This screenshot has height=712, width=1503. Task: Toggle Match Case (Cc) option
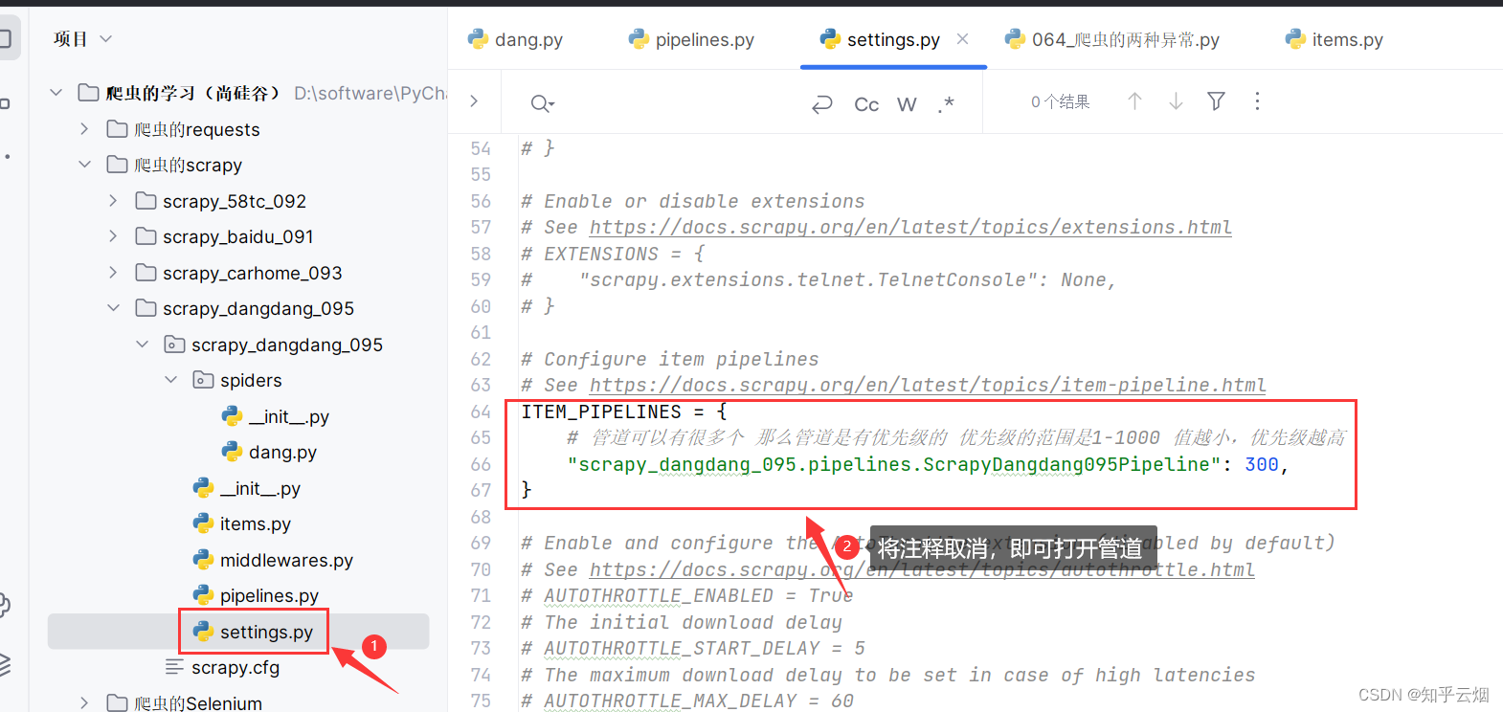click(x=866, y=104)
